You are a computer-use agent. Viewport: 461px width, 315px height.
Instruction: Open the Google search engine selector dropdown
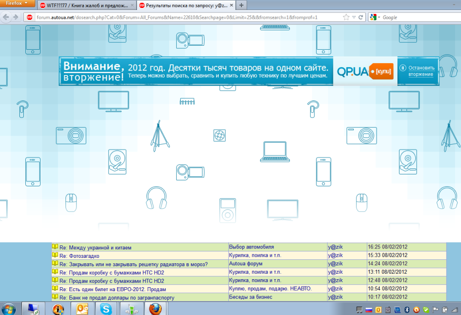click(x=375, y=17)
